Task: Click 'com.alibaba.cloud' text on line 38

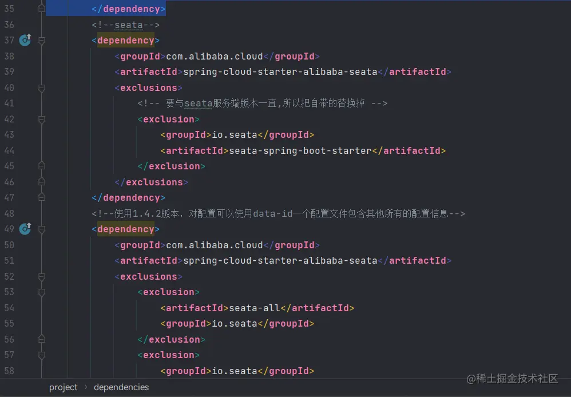Action: point(214,56)
